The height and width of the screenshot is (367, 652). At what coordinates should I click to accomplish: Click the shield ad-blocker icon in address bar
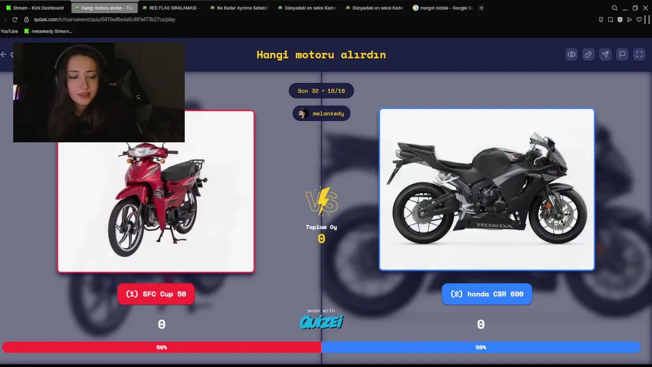point(620,19)
